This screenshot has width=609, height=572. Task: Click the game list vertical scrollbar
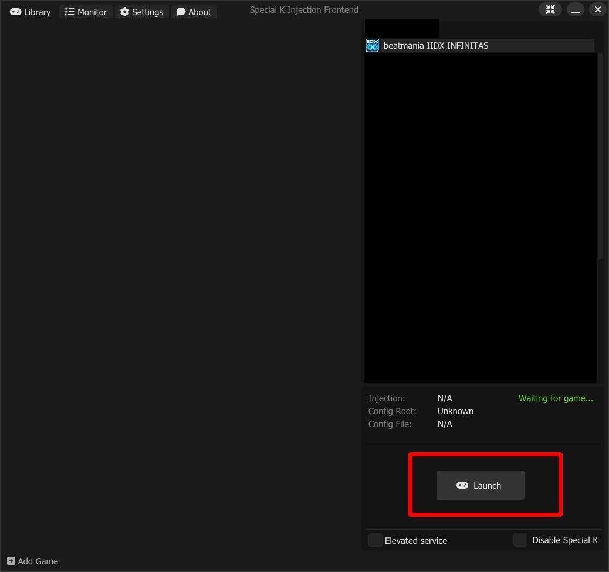point(600,155)
